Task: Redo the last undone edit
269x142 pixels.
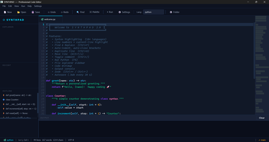Action: 65,12
